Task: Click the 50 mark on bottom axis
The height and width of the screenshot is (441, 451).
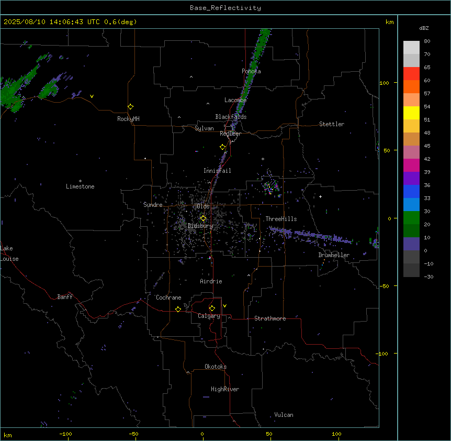Action: point(269,434)
